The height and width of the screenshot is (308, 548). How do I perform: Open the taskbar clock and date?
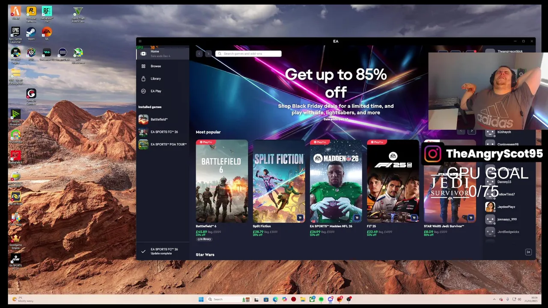pyautogui.click(x=531, y=299)
